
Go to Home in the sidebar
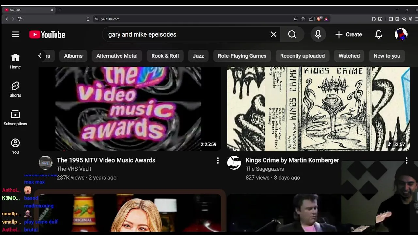coord(15,61)
